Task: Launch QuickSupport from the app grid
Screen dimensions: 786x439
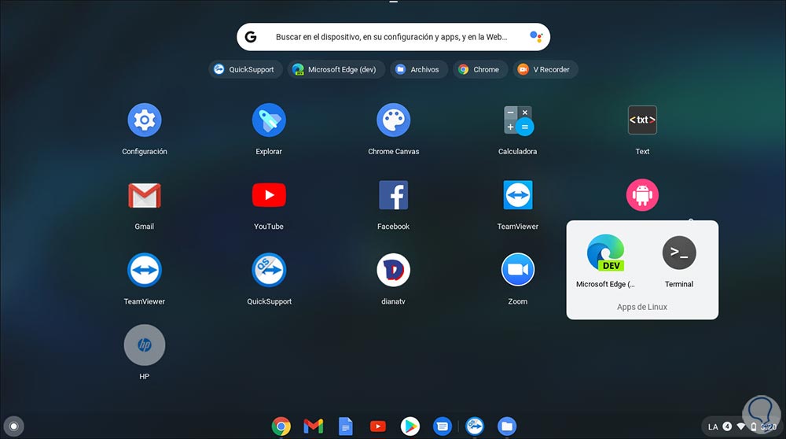Action: pos(269,270)
